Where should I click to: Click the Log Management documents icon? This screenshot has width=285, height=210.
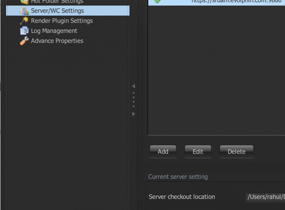pos(24,31)
